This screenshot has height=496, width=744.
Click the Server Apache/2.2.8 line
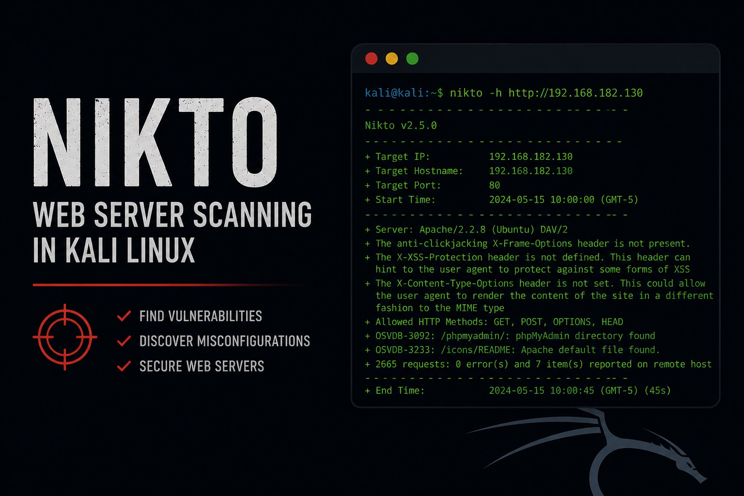pos(466,230)
